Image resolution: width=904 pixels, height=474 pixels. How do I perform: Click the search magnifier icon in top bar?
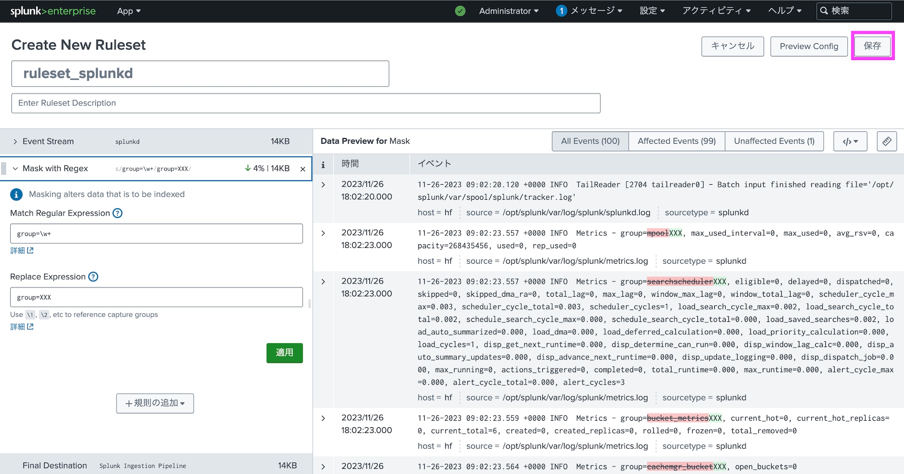click(x=824, y=11)
